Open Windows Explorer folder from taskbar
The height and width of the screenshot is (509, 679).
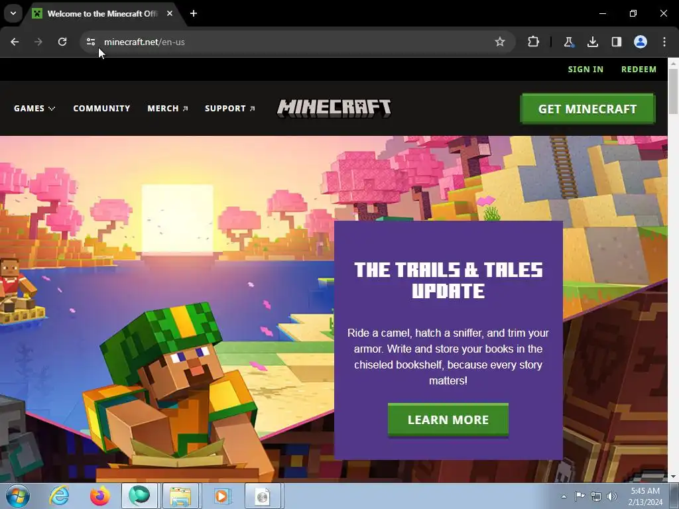point(180,496)
